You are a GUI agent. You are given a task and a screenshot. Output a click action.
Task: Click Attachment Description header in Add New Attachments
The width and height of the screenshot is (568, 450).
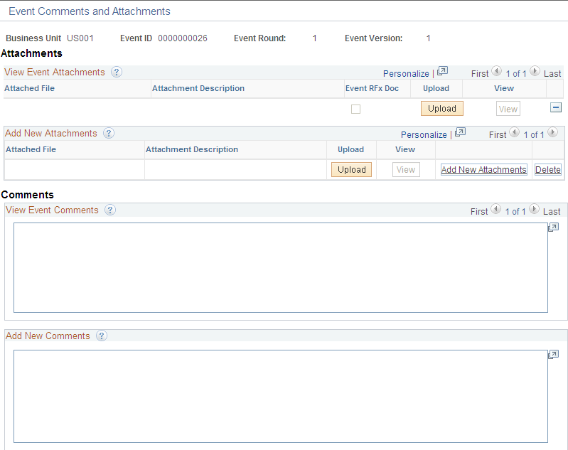(x=192, y=149)
